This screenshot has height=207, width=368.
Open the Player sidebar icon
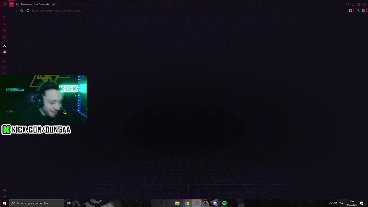[5, 62]
